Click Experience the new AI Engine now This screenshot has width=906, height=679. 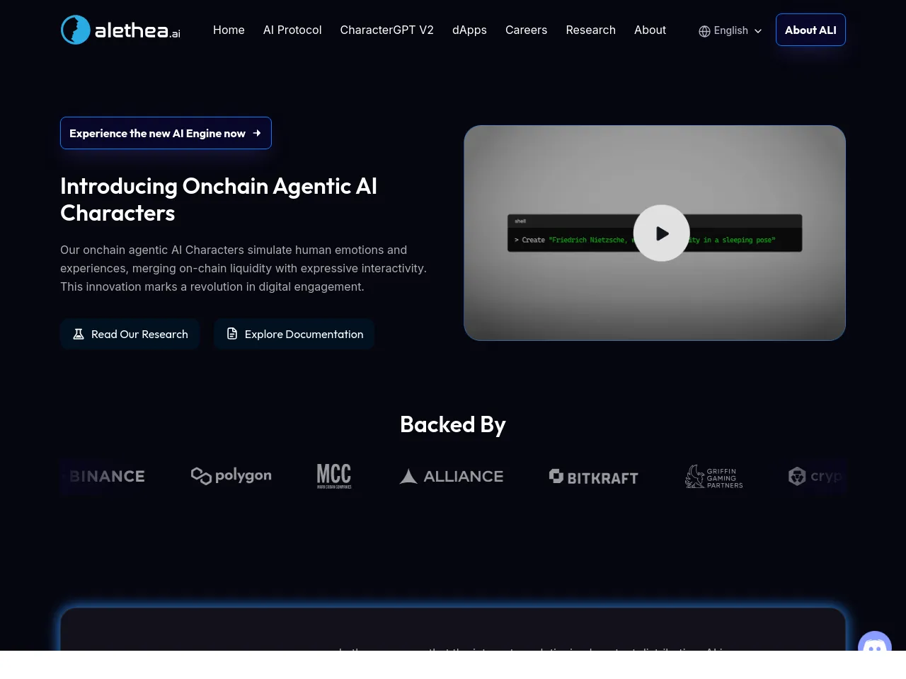click(166, 133)
